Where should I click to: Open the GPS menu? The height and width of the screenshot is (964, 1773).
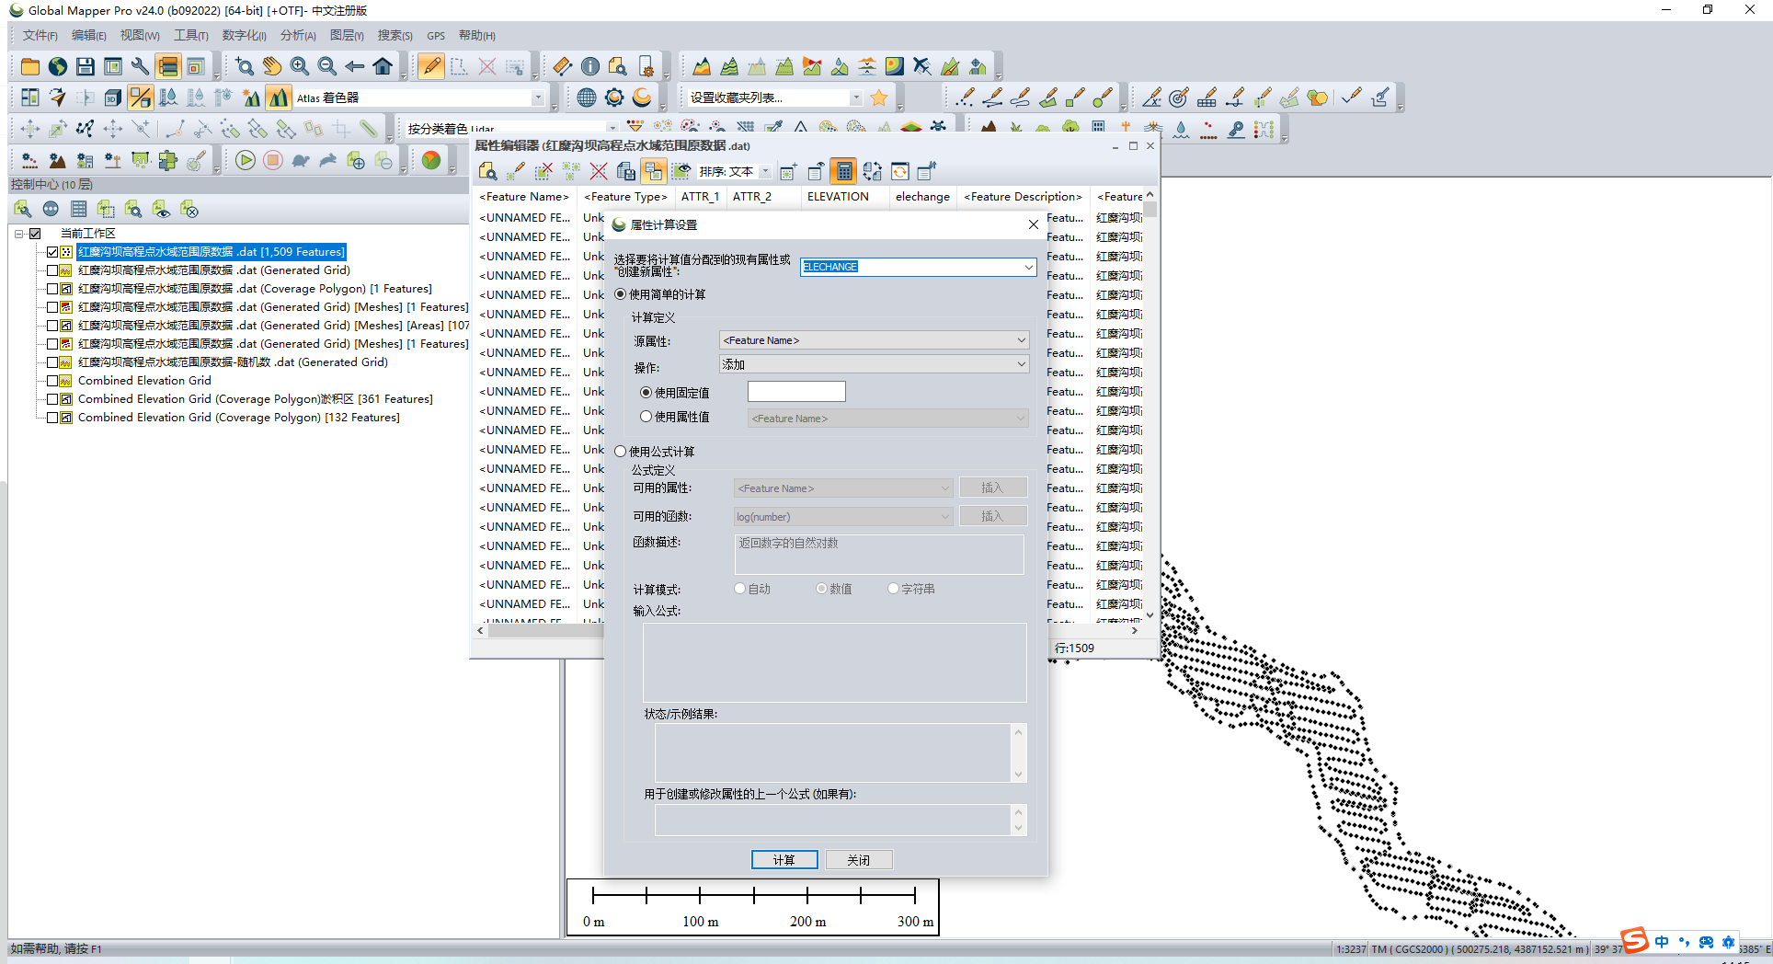pos(436,36)
